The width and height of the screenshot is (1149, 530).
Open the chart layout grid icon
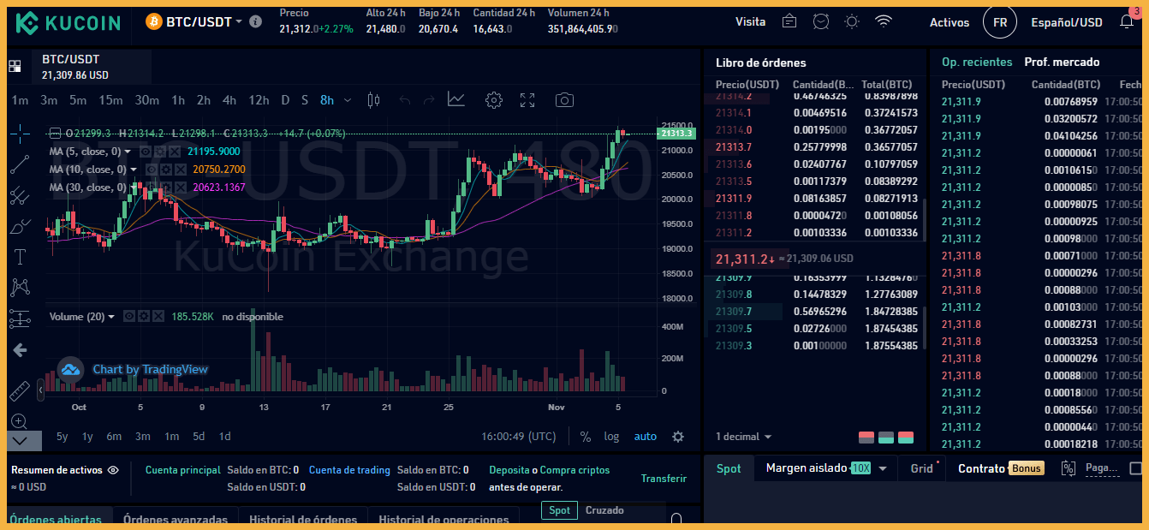tap(15, 66)
